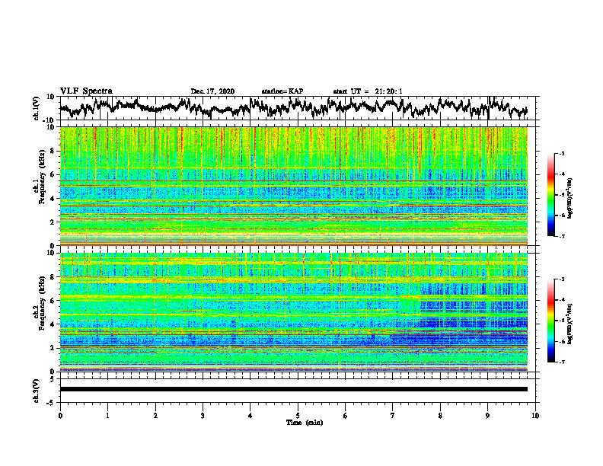Click the '7' minute tick label
The height and width of the screenshot is (466, 603).
click(x=393, y=416)
